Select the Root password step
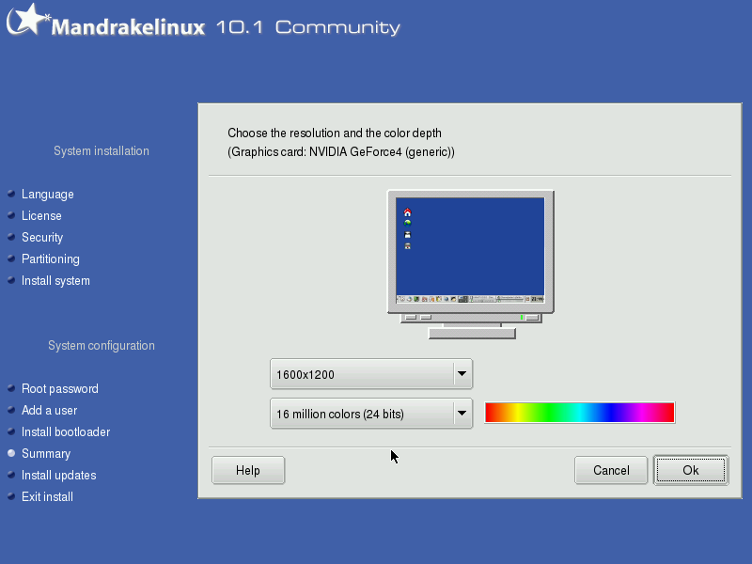Screen dimensions: 752x564 click(60, 388)
